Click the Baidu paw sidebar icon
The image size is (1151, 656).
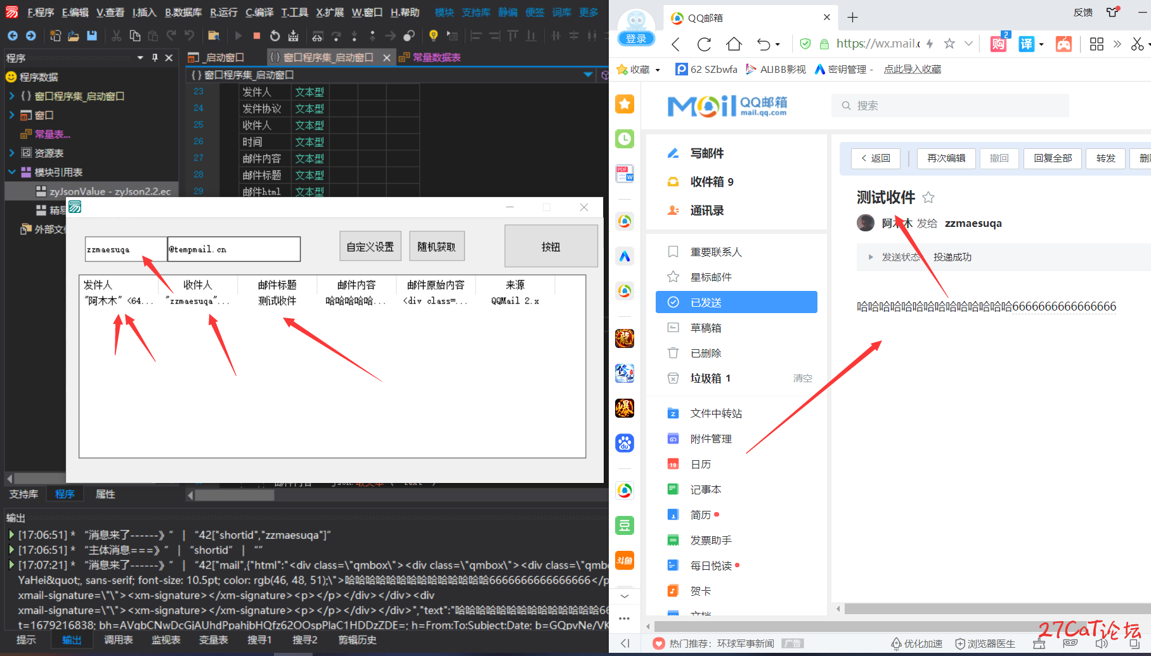tap(625, 443)
